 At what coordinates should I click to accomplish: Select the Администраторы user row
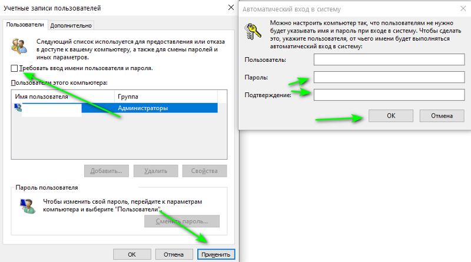tap(115, 108)
